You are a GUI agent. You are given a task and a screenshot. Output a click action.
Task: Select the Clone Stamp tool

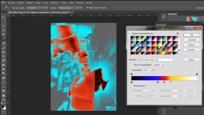click(x=4, y=52)
